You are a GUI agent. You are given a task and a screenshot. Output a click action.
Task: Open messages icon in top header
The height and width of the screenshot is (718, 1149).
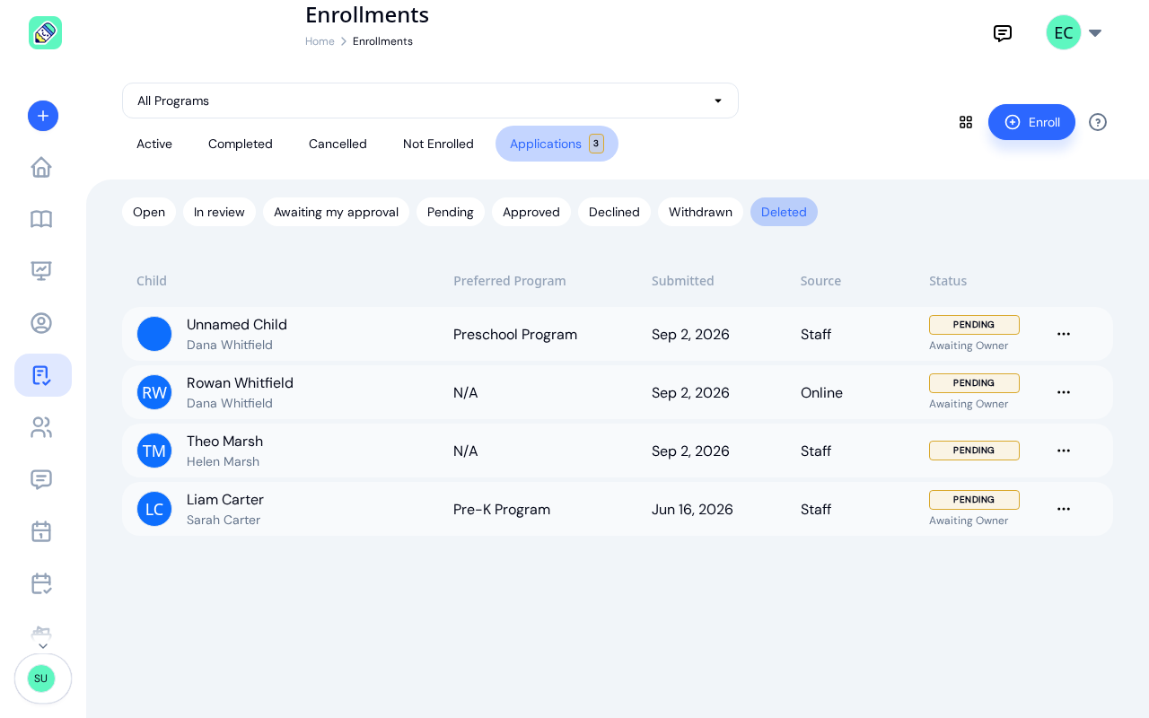click(x=1003, y=33)
